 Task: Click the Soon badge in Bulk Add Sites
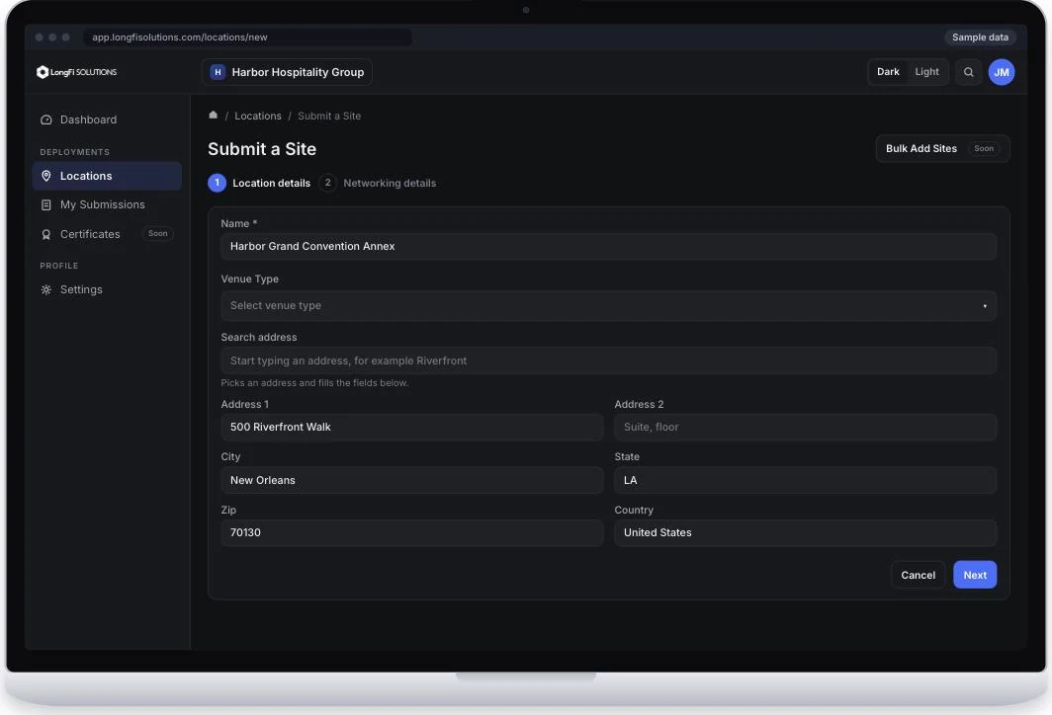(x=984, y=149)
